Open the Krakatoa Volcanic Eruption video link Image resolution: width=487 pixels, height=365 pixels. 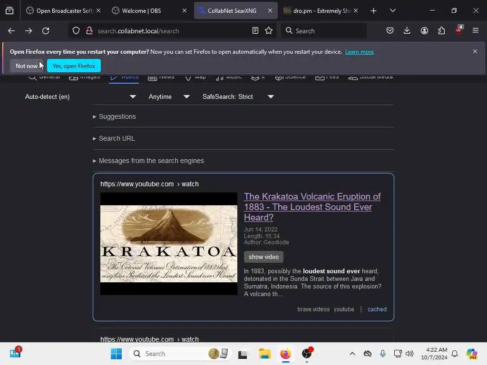(x=312, y=207)
